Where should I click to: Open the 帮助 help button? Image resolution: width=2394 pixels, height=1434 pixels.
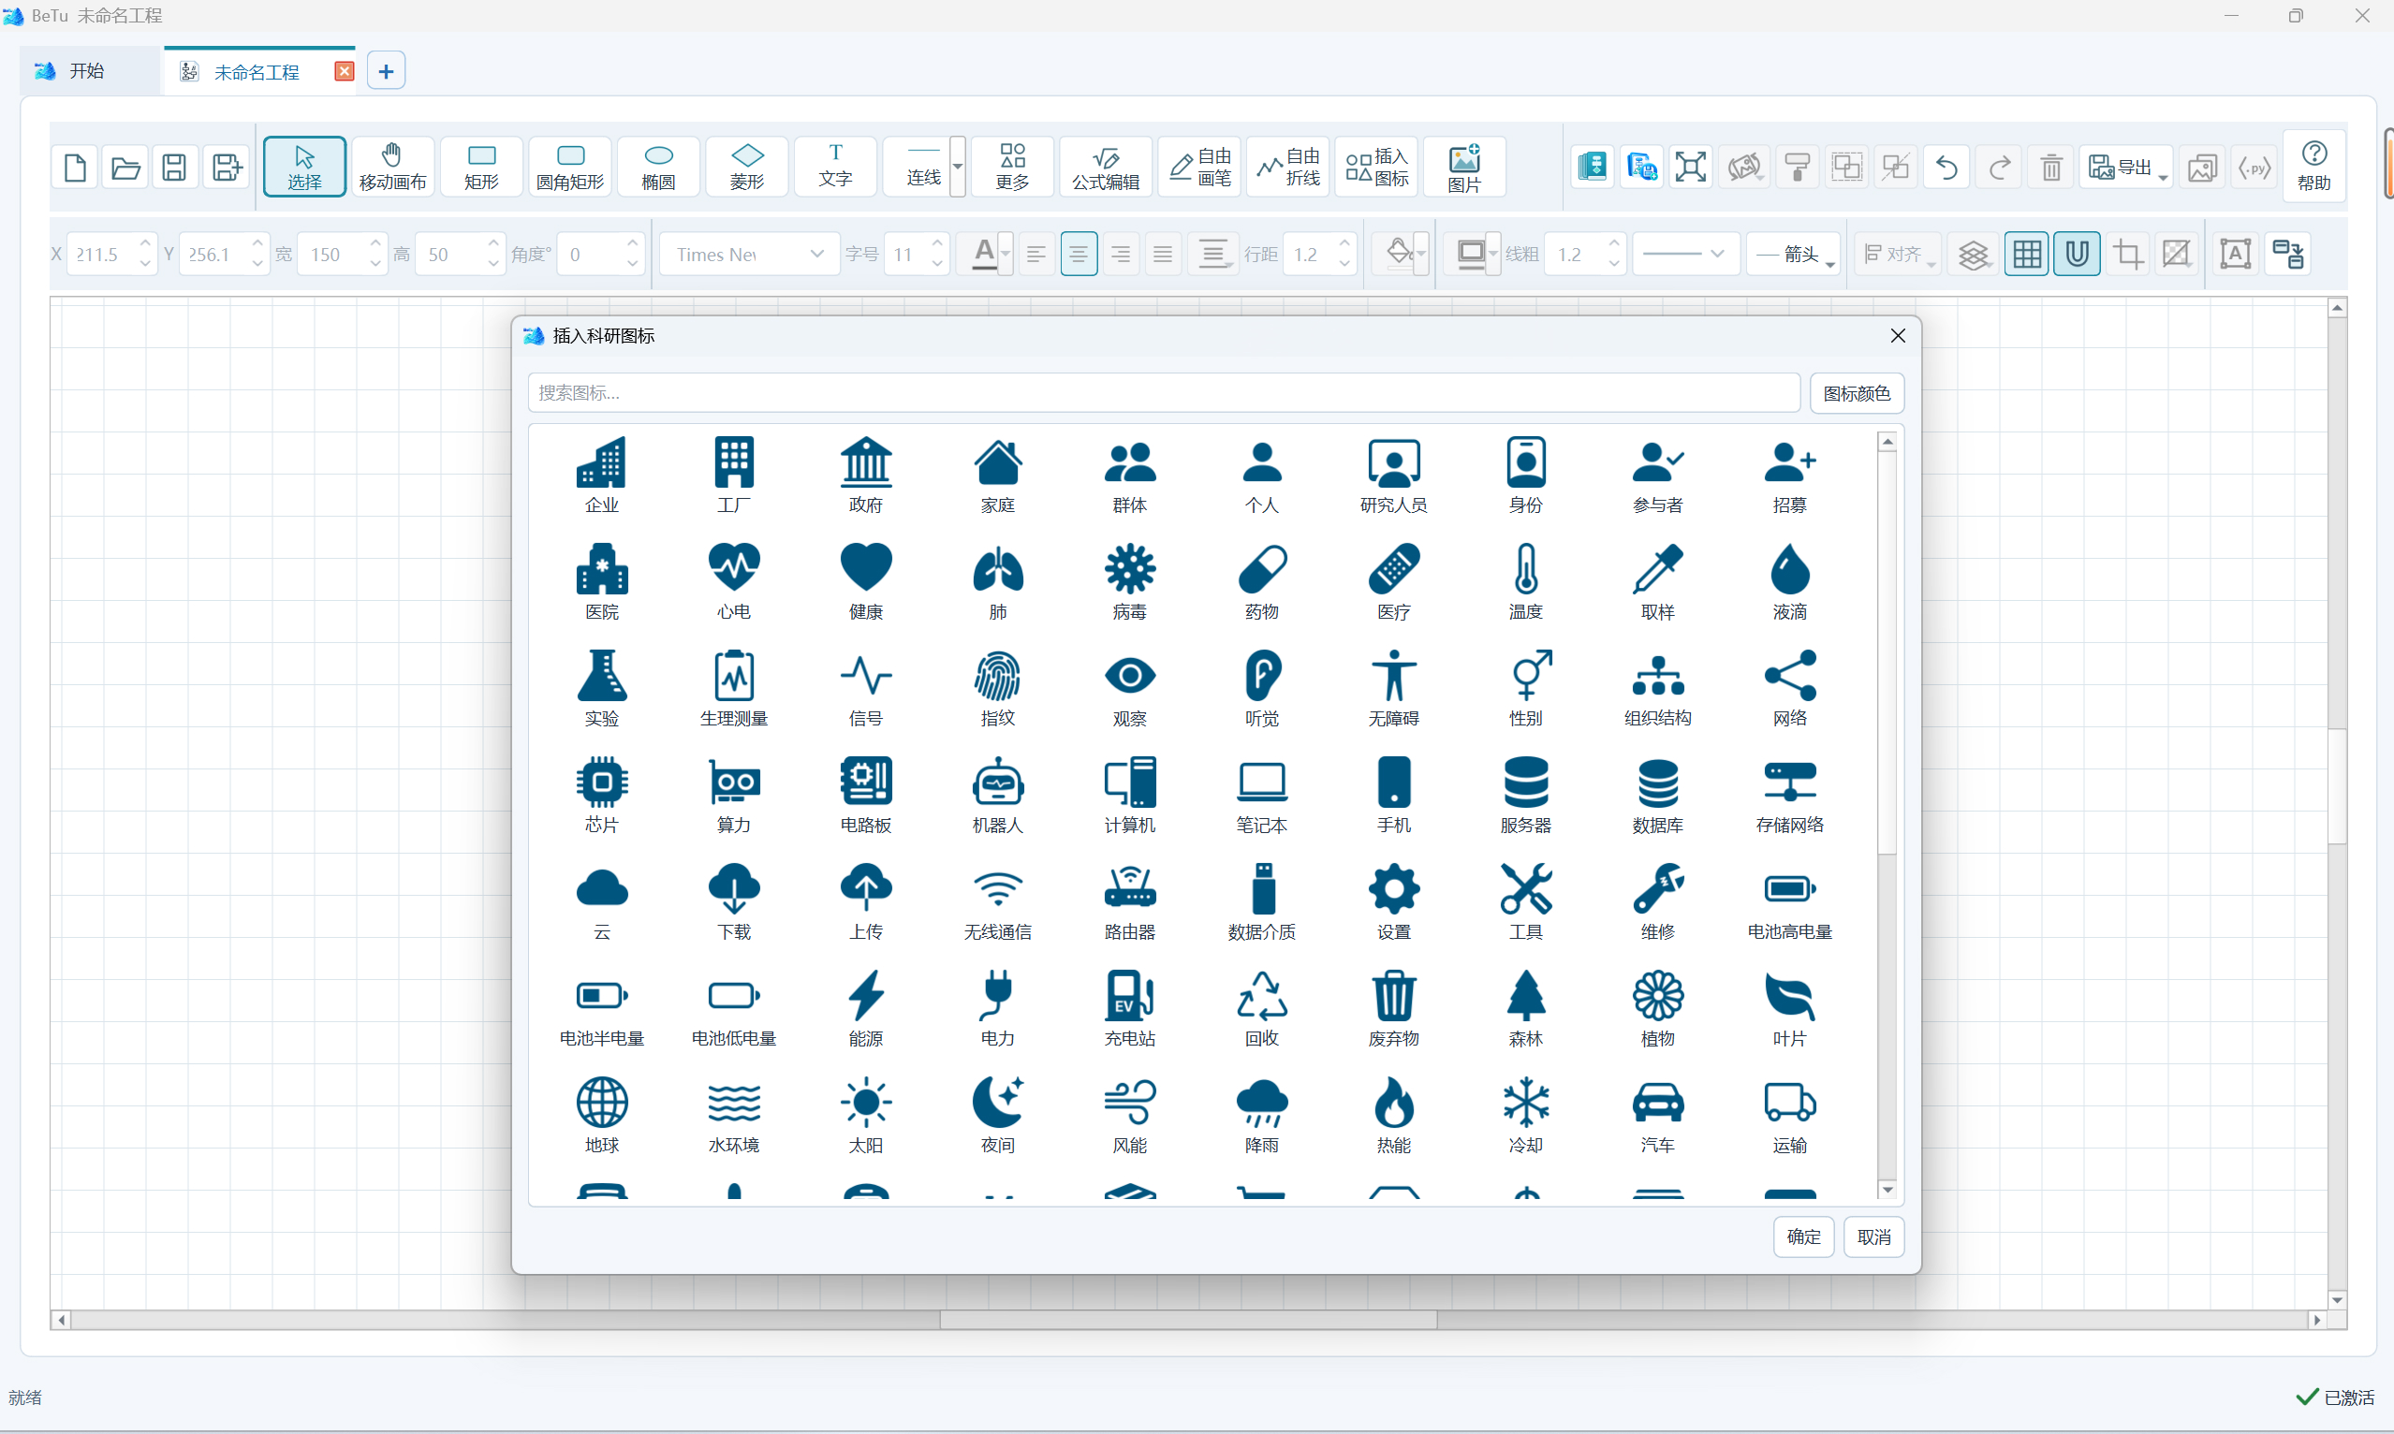(x=2313, y=167)
